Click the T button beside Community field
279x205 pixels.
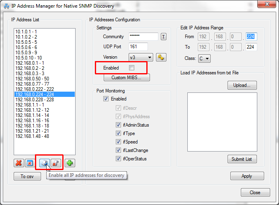coord(164,37)
